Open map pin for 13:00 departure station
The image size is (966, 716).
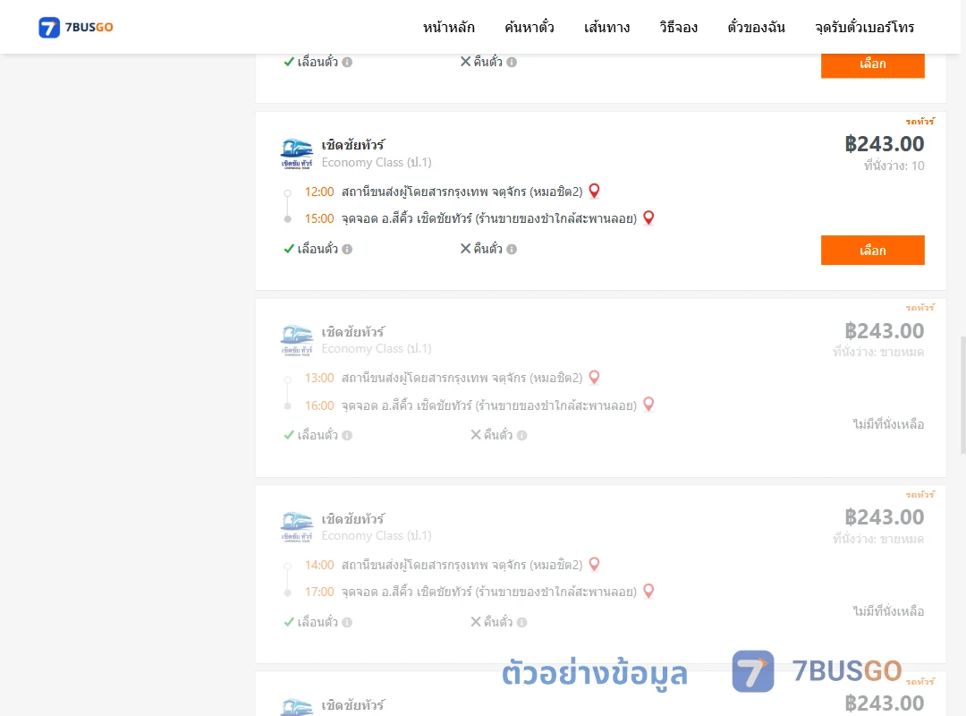click(x=594, y=378)
